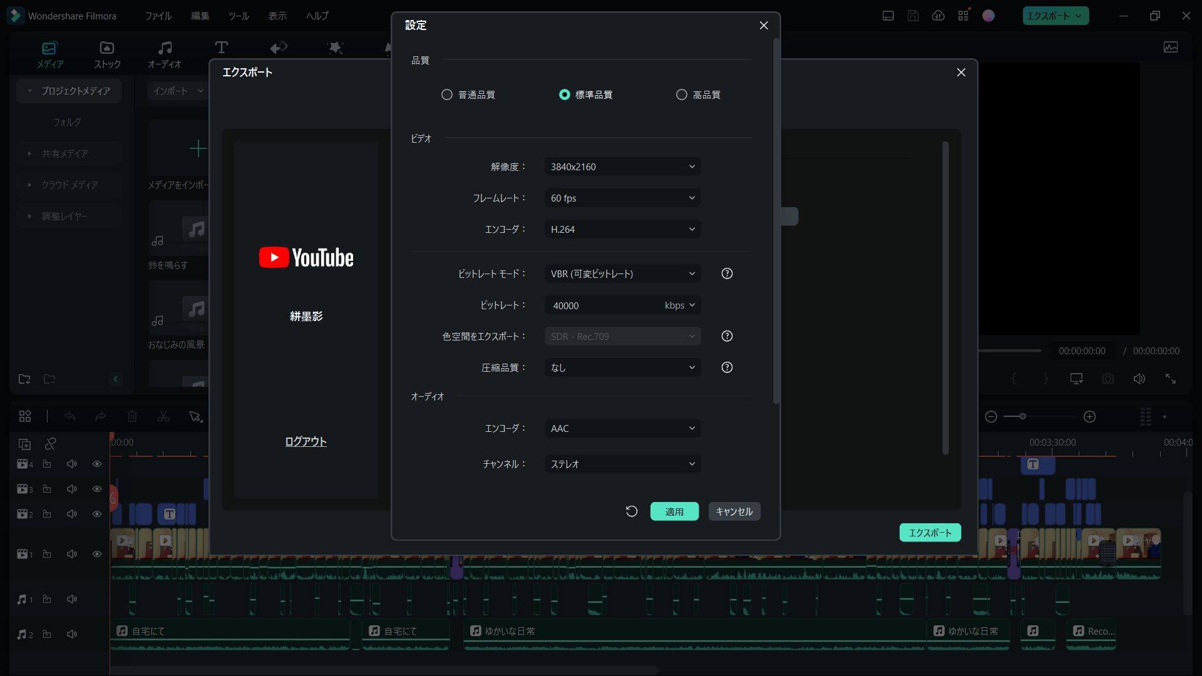Viewport: 1202px width, 676px height.
Task: Hide video track 4 with the eye toggle
Action: (96, 464)
